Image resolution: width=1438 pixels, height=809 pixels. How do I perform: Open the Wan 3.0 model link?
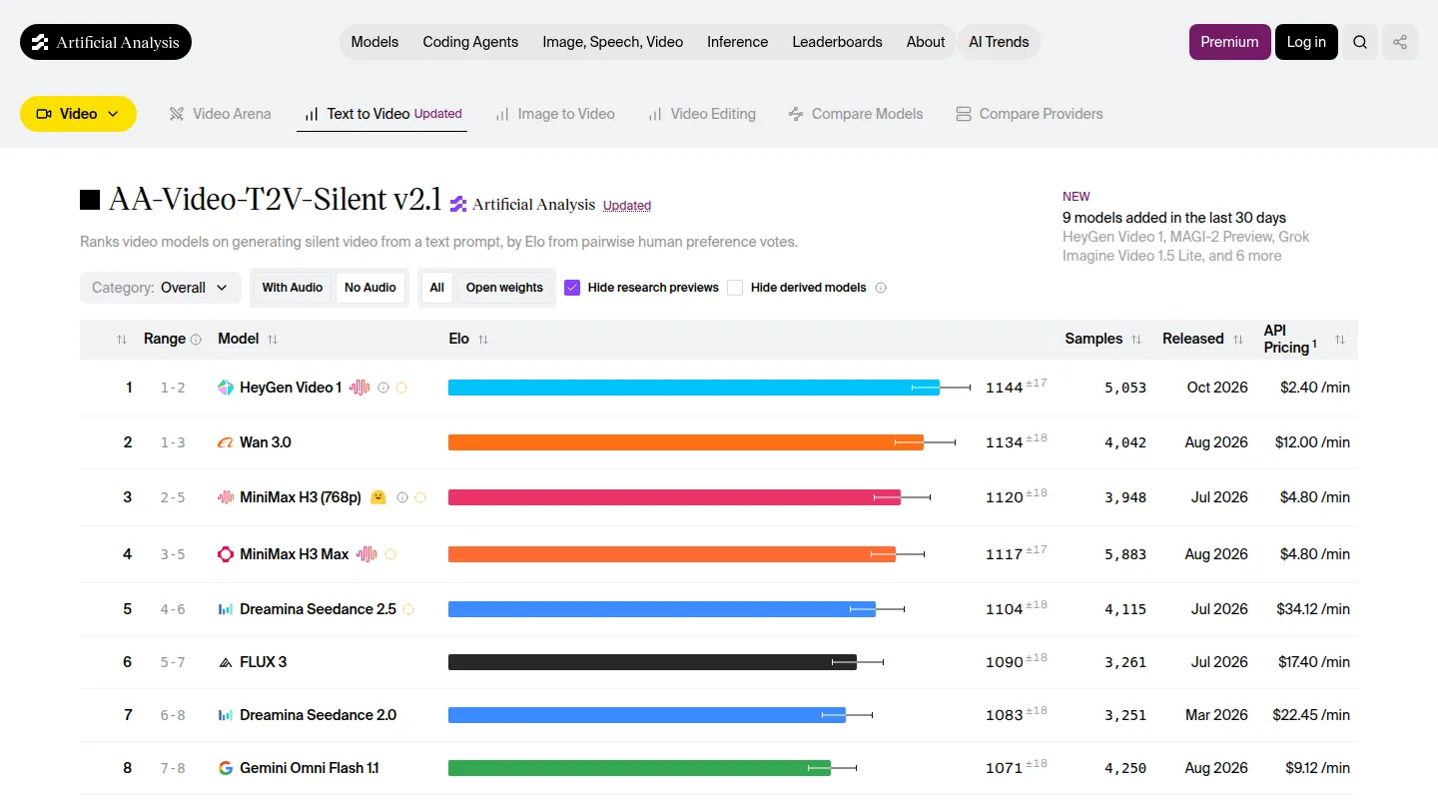click(x=266, y=442)
